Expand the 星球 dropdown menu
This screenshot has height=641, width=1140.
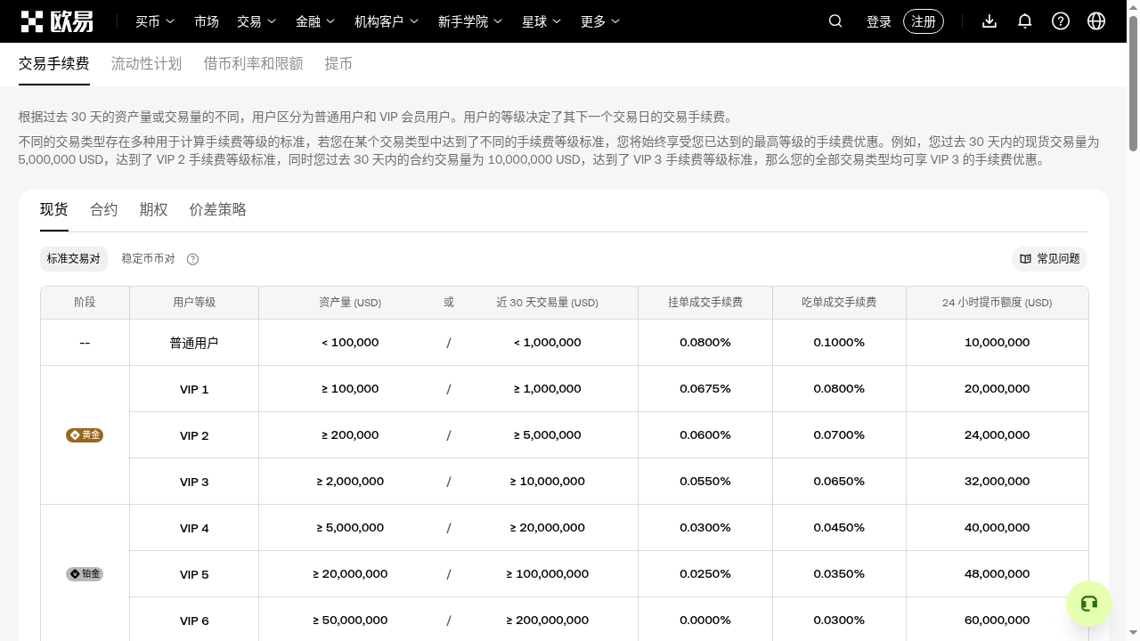[x=541, y=21]
